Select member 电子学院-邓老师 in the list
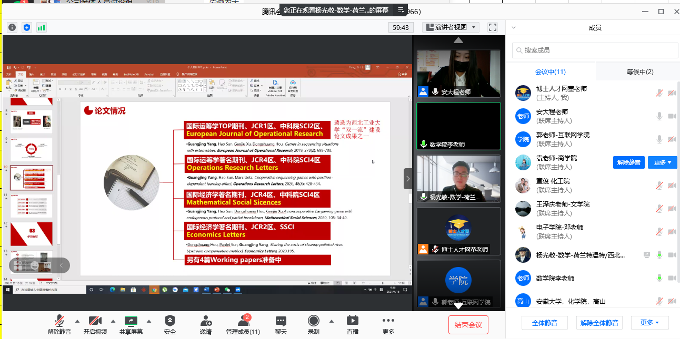680x339 pixels. pos(593,232)
